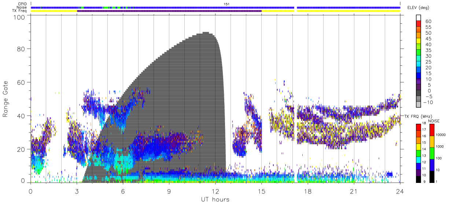Pick the yellow TX FRQ swatch between 14 and 15

418,146
